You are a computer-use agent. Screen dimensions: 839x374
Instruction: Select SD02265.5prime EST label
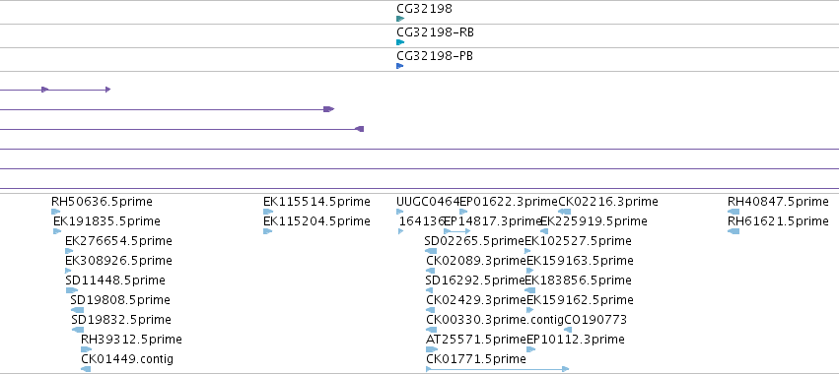474,241
